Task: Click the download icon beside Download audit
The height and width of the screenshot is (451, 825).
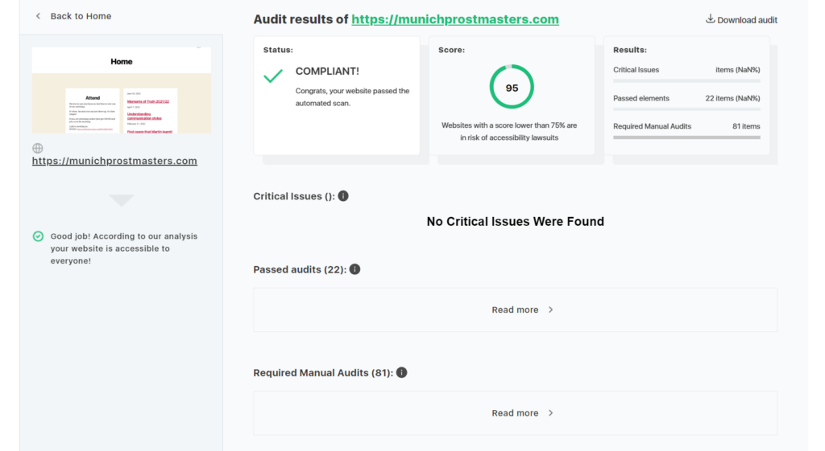Action: pos(710,19)
